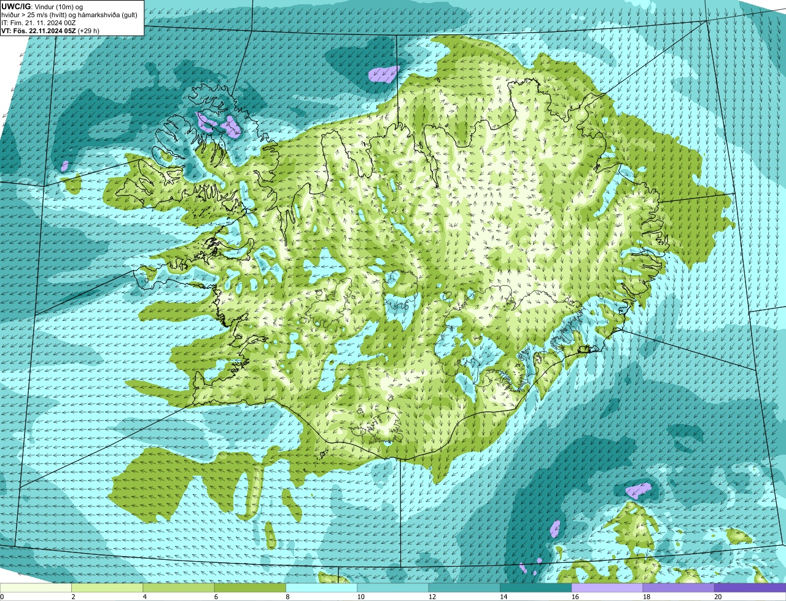The image size is (786, 601).
Task: Click the '0' label on the color scale
Action: (x=2, y=597)
